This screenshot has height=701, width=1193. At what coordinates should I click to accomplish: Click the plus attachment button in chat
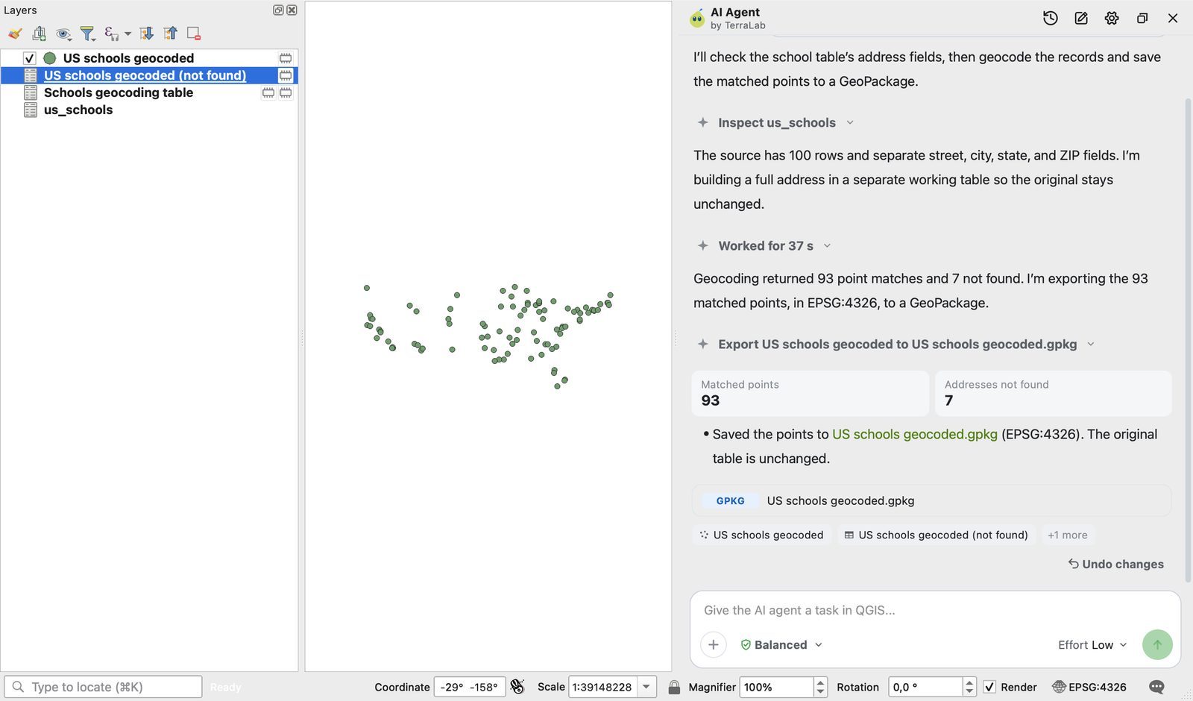714,644
